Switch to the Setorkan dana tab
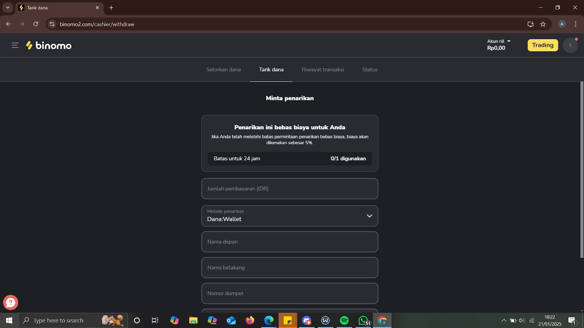 click(223, 69)
